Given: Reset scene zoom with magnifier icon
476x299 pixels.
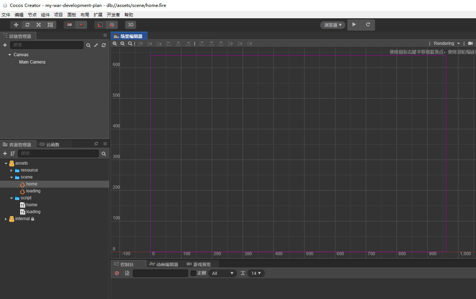Looking at the screenshot, I should pos(130,43).
